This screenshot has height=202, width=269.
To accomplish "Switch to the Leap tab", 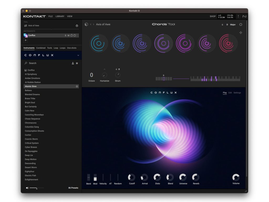I will pyautogui.click(x=56, y=48).
